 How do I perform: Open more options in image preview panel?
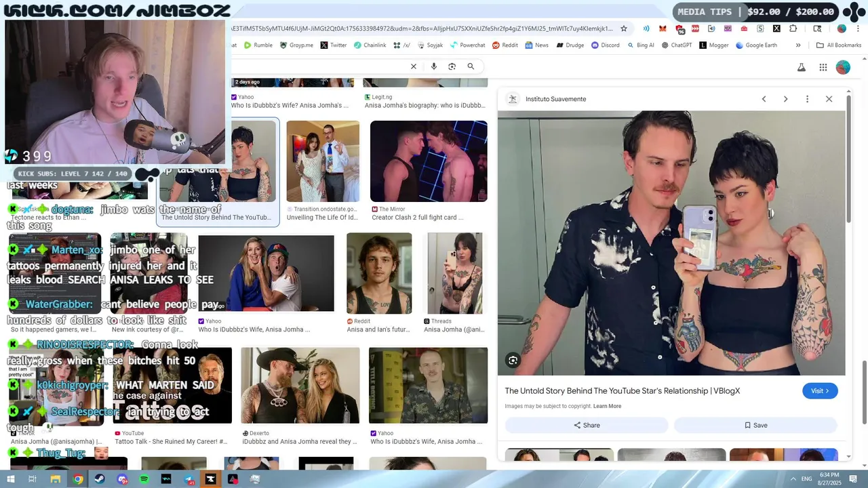click(807, 99)
